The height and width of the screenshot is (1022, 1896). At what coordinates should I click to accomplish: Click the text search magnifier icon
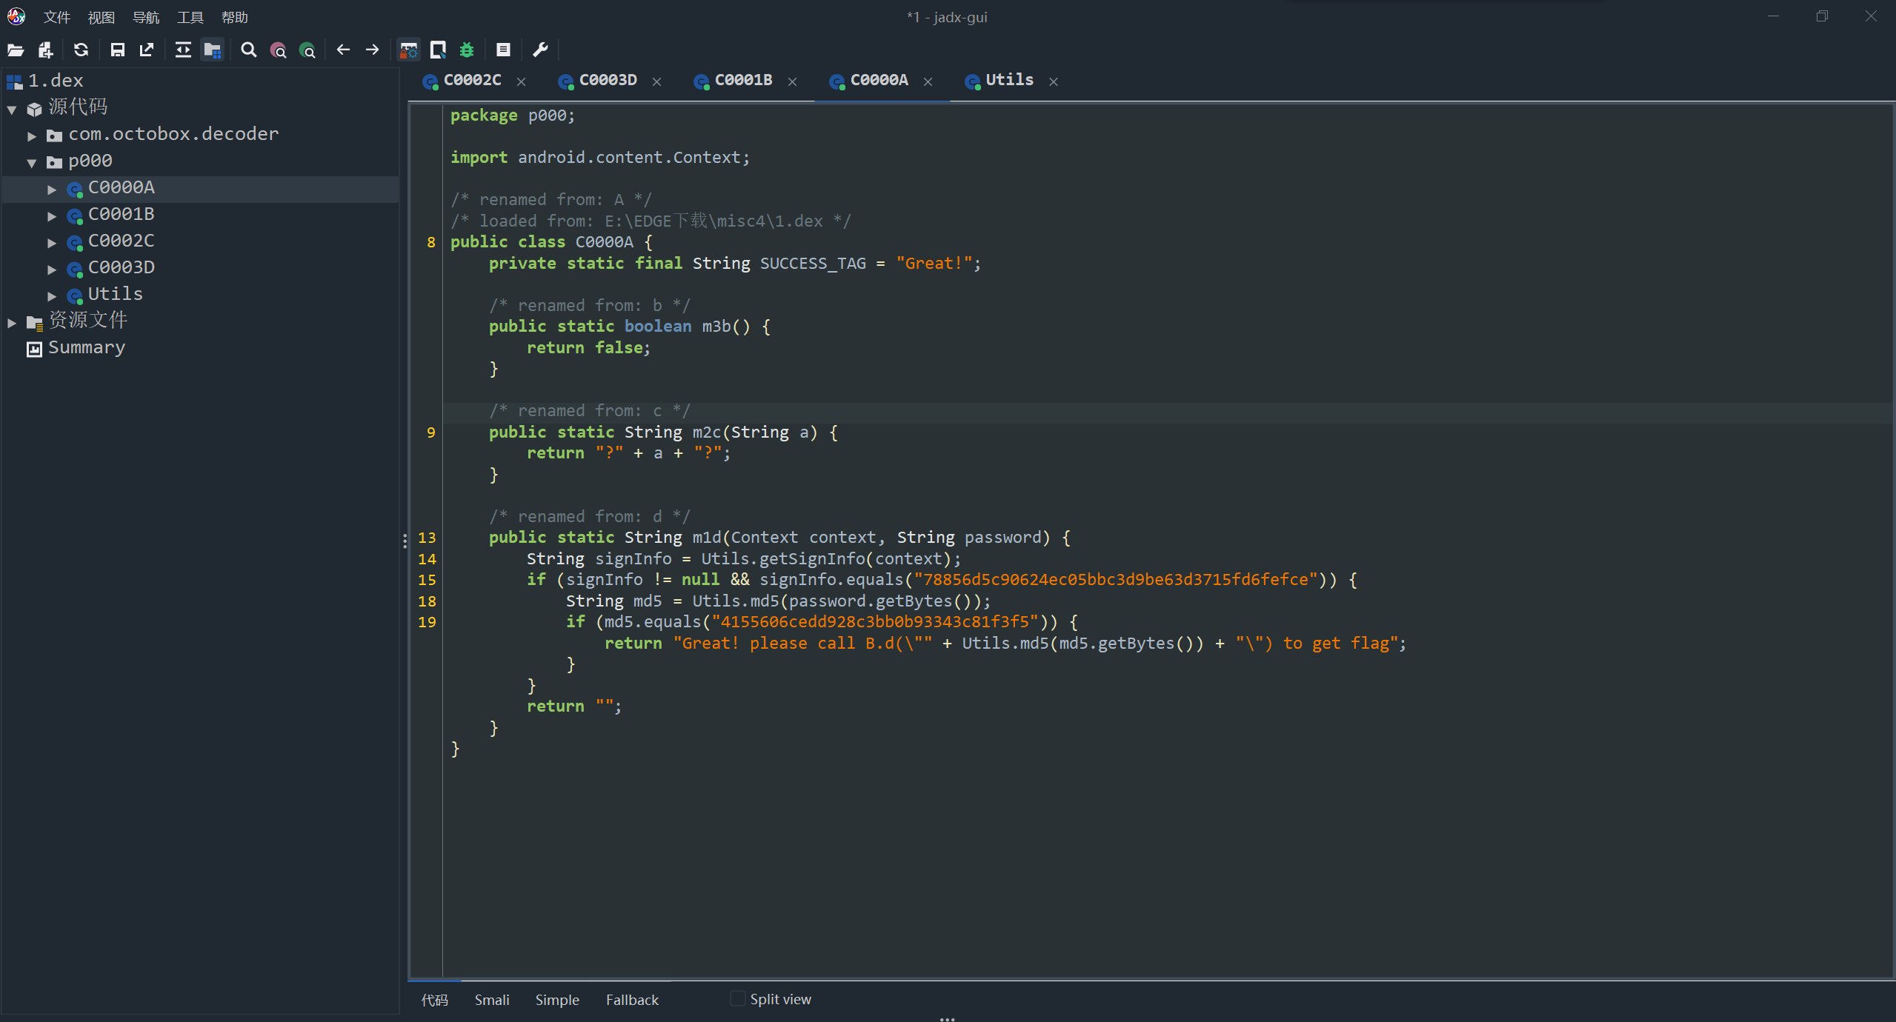(x=248, y=50)
